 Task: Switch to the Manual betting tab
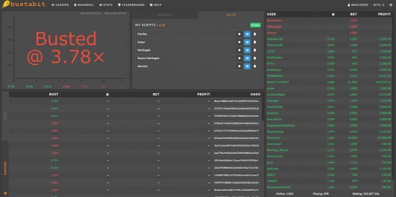165,15
